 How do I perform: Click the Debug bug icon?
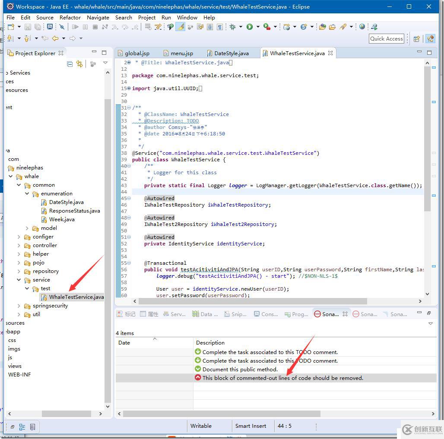pyautogui.click(x=233, y=27)
